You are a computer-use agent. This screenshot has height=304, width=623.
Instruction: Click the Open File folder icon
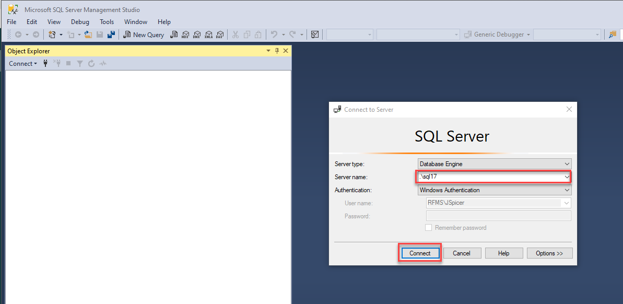click(x=88, y=34)
